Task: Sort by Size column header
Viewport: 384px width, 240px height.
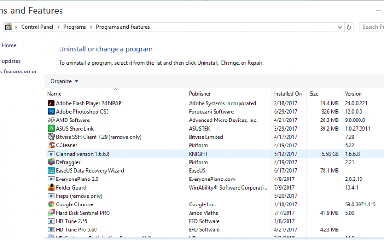Action: point(324,94)
